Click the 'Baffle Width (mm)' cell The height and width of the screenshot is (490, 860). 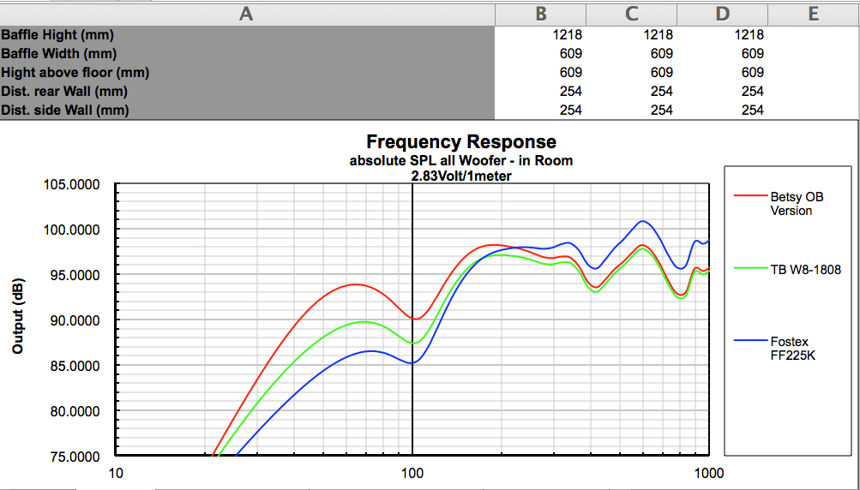pyautogui.click(x=247, y=54)
